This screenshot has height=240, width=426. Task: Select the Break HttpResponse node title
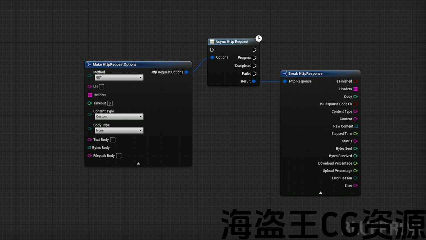305,74
